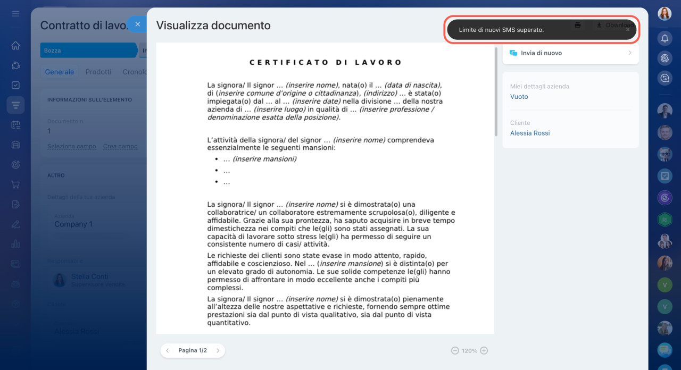Open the user profile avatar at top right

tap(665, 14)
